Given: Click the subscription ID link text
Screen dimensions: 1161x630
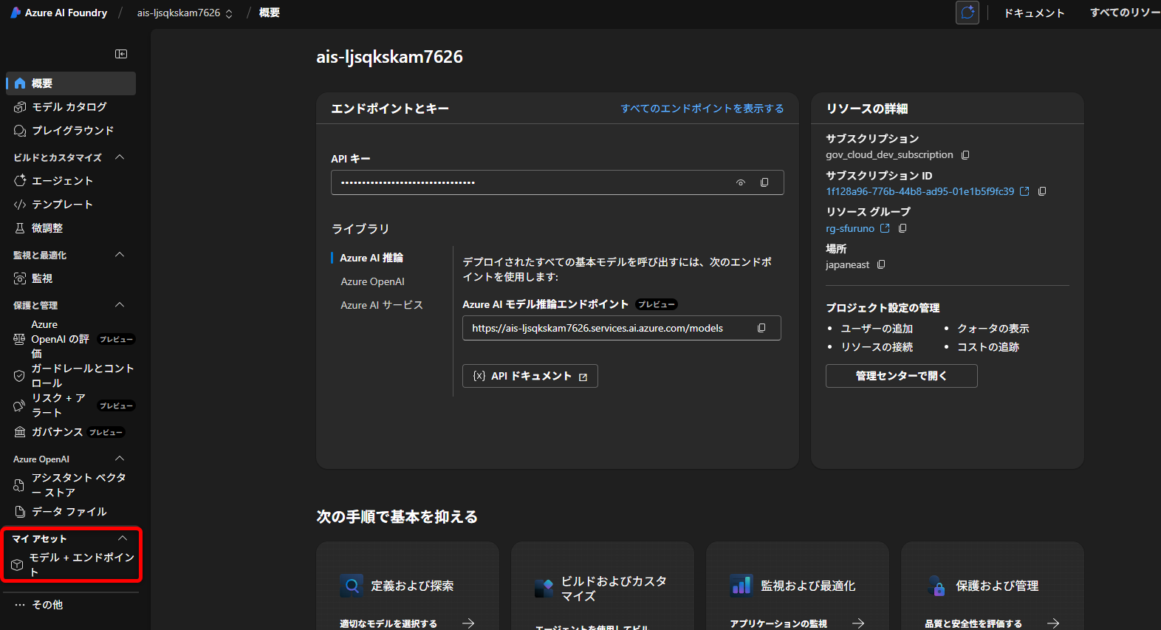Looking at the screenshot, I should pos(920,191).
